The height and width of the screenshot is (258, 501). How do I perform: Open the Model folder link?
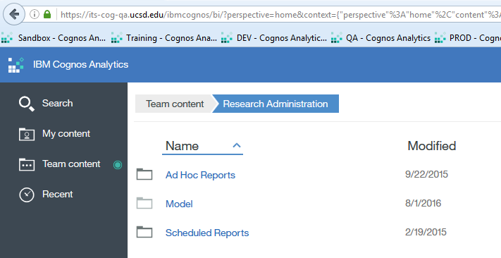click(179, 204)
